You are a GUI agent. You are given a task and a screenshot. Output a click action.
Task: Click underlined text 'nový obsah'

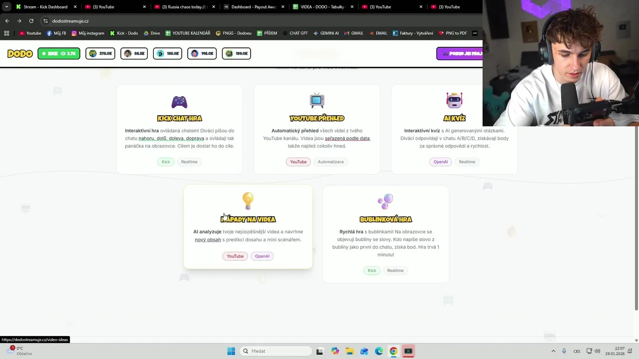pyautogui.click(x=208, y=239)
